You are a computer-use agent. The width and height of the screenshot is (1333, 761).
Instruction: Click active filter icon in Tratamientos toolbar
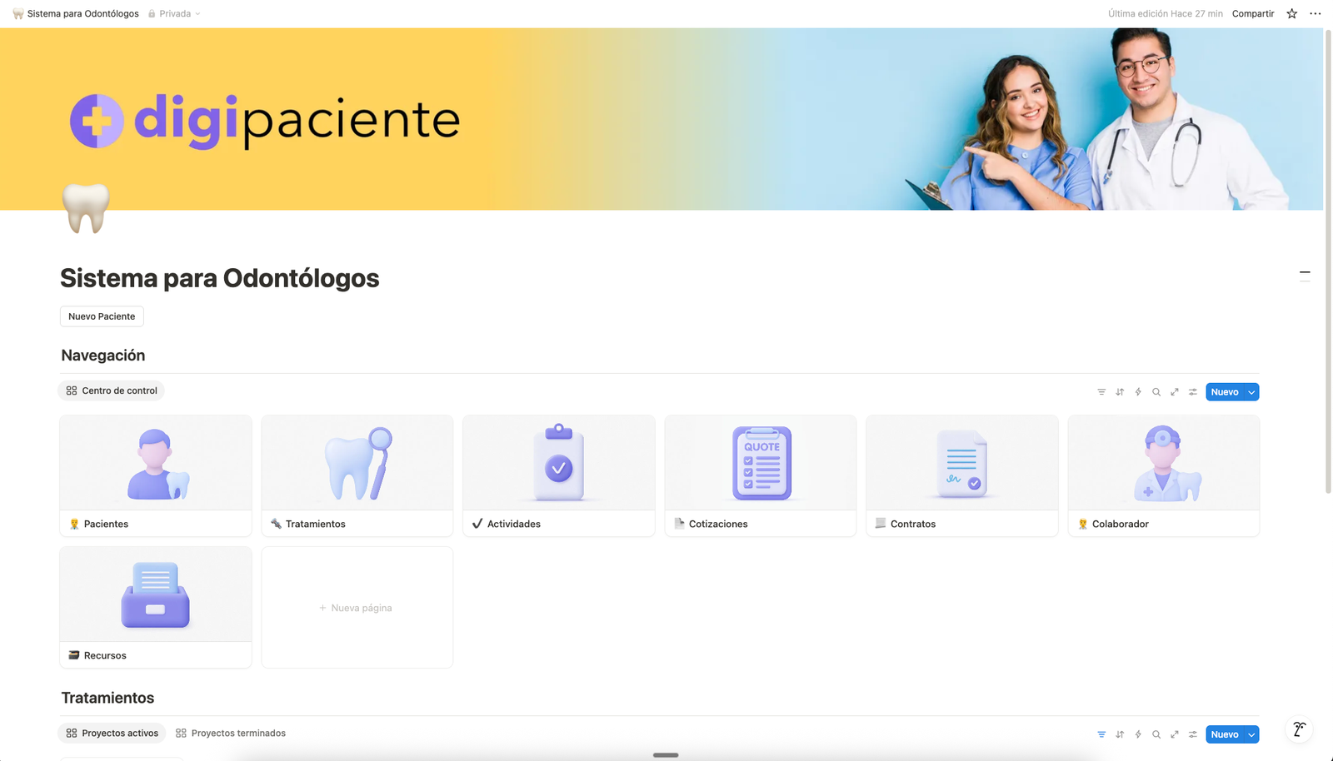click(x=1101, y=734)
